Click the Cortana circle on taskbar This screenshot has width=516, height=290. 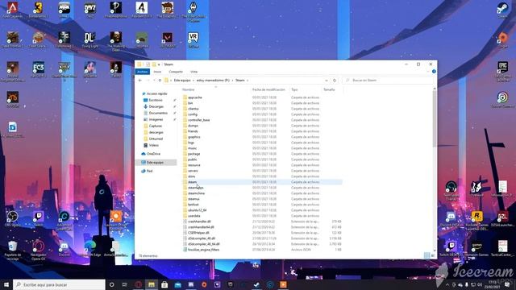[111, 284]
